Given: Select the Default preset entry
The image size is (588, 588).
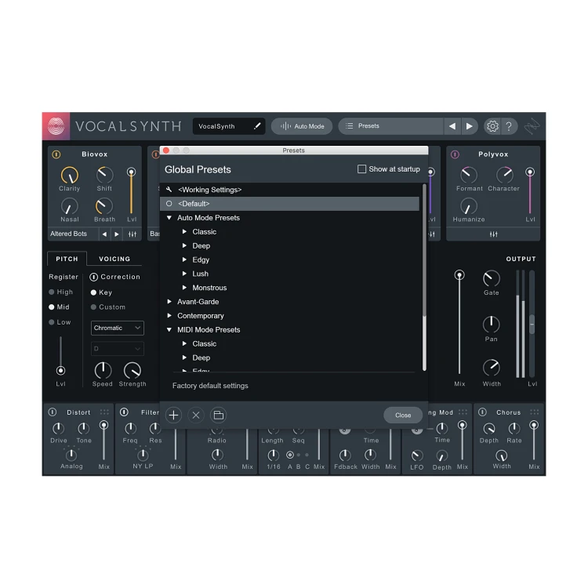Looking at the screenshot, I should pyautogui.click(x=289, y=204).
